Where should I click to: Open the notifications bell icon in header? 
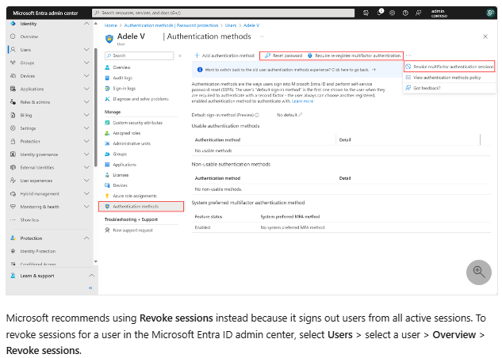click(380, 13)
